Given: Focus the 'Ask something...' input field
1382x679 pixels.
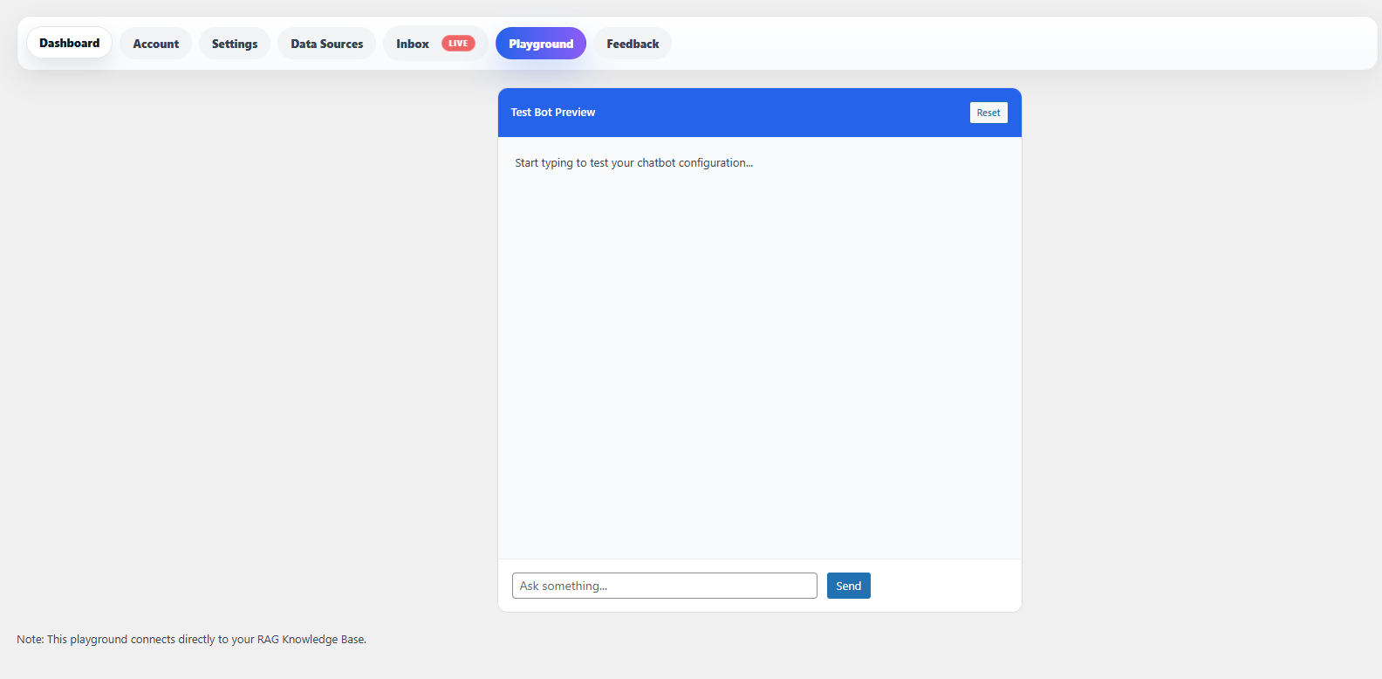Looking at the screenshot, I should [x=665, y=586].
